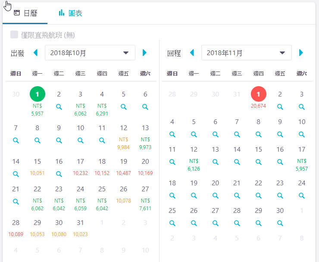Click search icon under November 30
319x262 pixels.
(x=280, y=223)
